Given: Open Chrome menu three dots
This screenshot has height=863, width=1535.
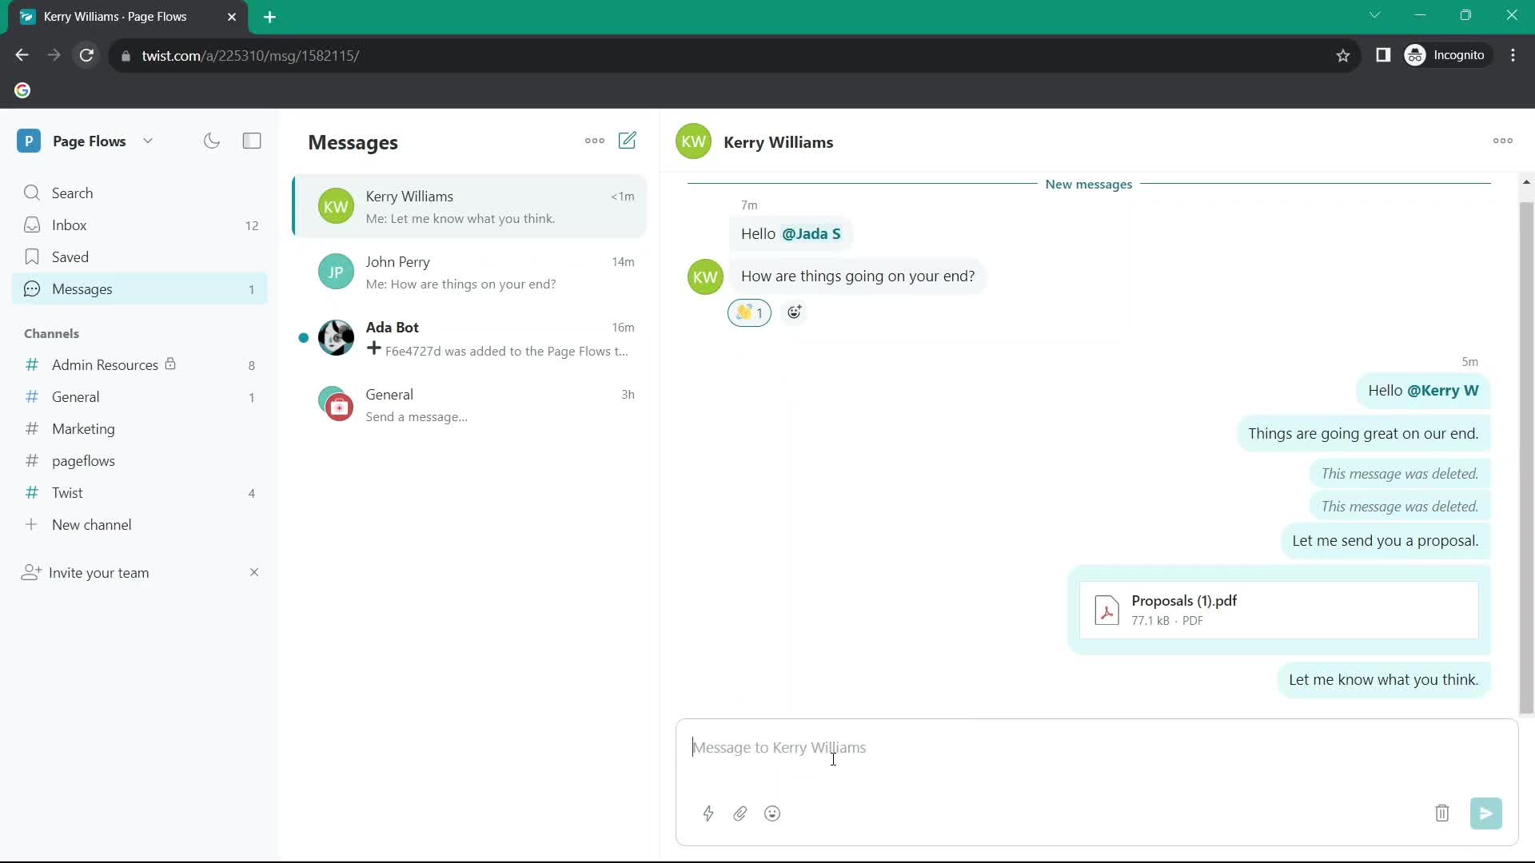Looking at the screenshot, I should pyautogui.click(x=1513, y=55).
